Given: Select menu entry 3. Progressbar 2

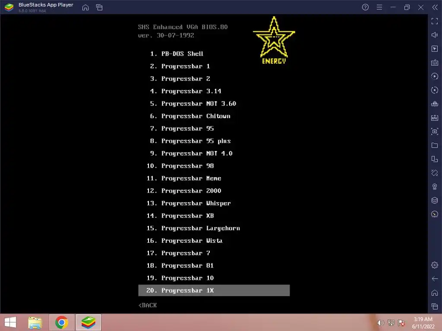Looking at the screenshot, I should 180,78.
